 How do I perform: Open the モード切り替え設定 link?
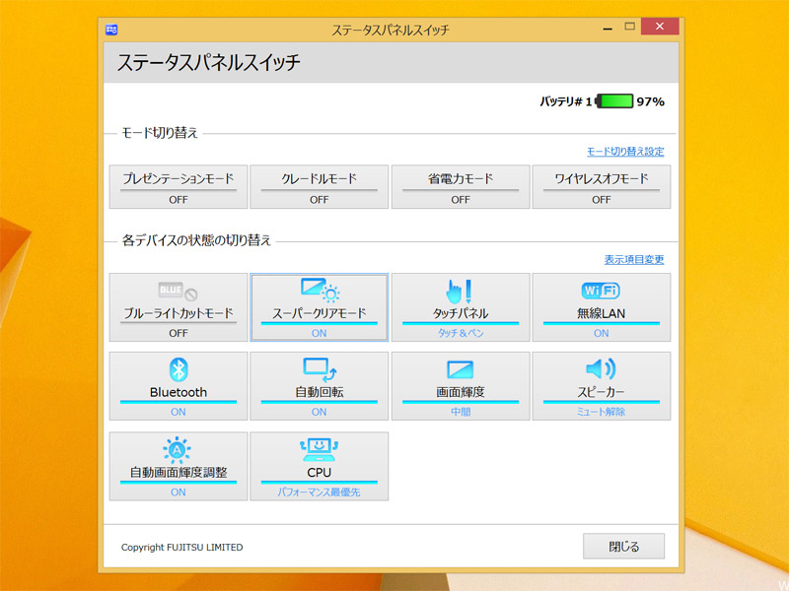tap(625, 152)
